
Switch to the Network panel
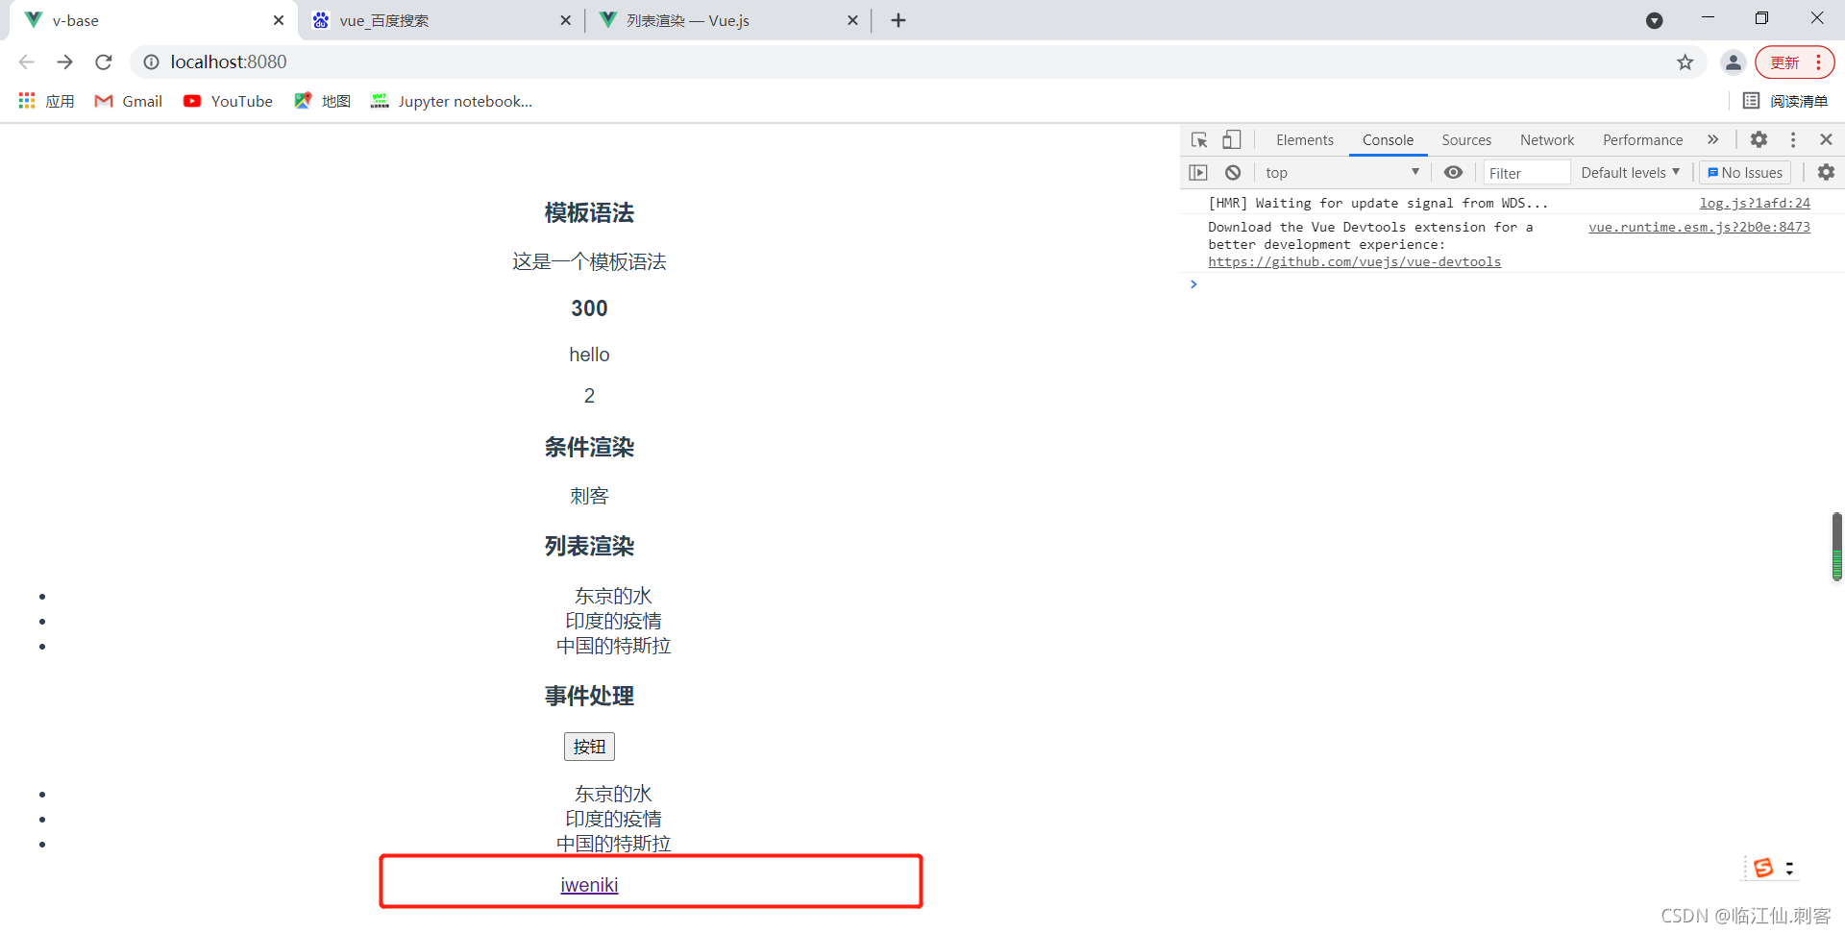(1547, 139)
